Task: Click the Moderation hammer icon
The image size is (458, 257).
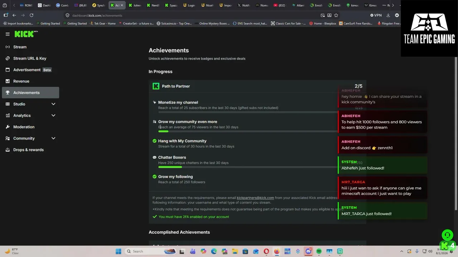Action: pos(8,127)
